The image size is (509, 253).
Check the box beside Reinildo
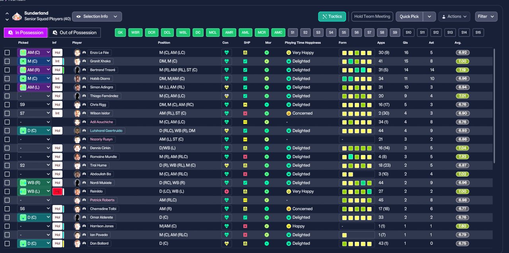coord(7,192)
